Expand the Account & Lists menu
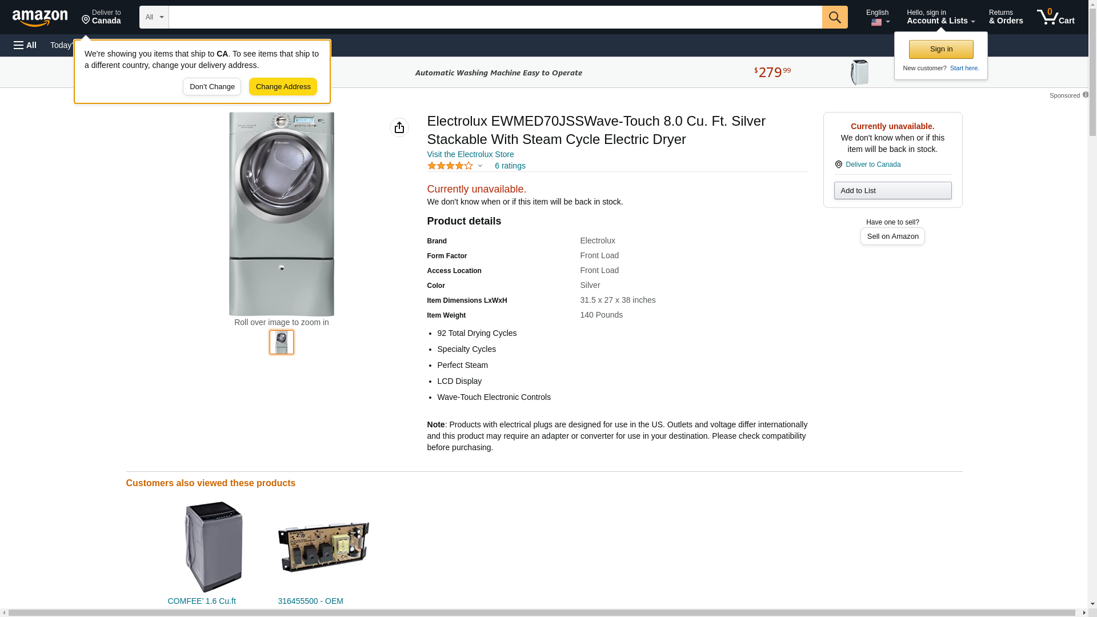This screenshot has width=1097, height=617. tap(940, 17)
